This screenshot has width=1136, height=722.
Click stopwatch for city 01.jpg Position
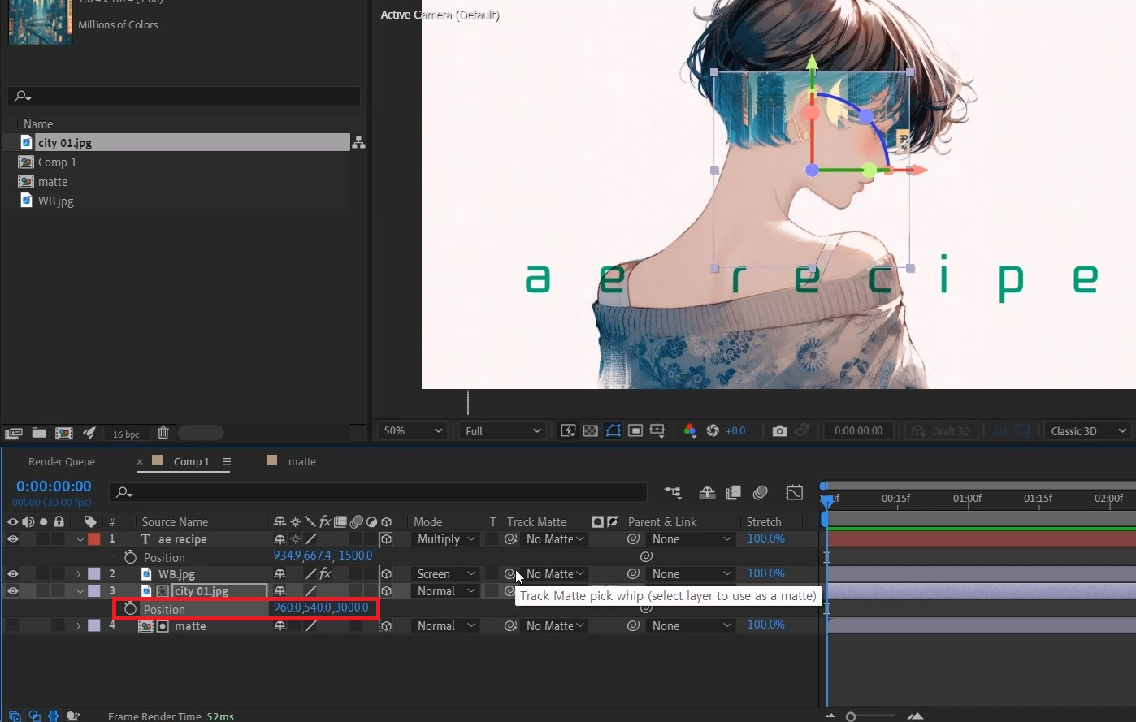tap(130, 609)
